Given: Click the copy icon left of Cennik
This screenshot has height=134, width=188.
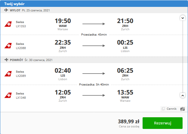Looking at the screenshot, I should [163, 109].
